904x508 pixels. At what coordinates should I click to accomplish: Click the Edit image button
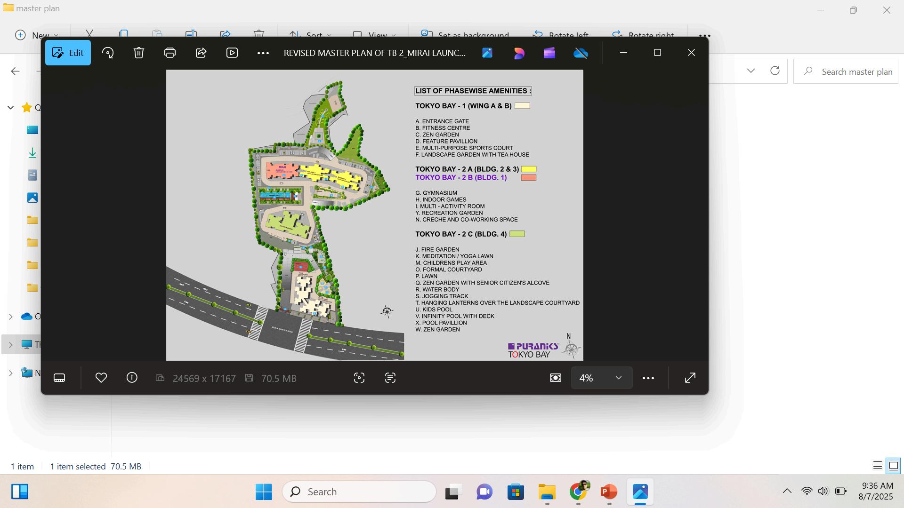pos(68,53)
